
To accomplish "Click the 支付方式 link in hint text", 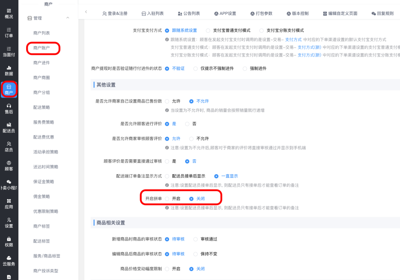I will 293,40.
